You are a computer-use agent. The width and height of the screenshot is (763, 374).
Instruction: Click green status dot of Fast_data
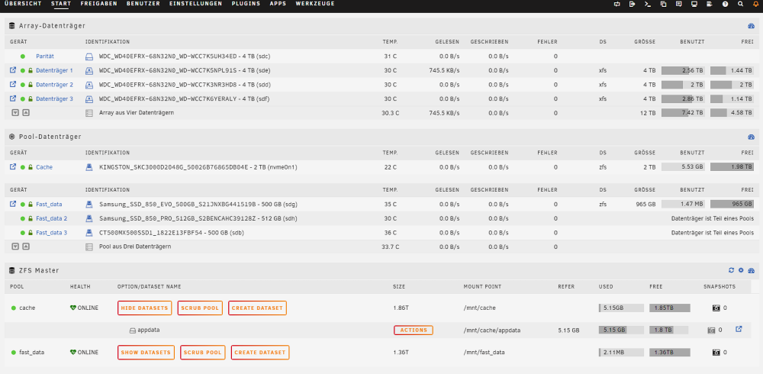click(22, 204)
